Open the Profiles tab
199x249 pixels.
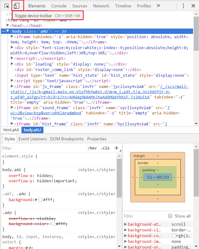pos(144,6)
